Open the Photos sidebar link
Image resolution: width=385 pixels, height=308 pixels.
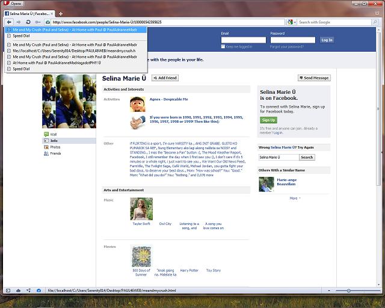pyautogui.click(x=55, y=147)
